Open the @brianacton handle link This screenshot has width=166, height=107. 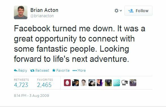point(42,16)
